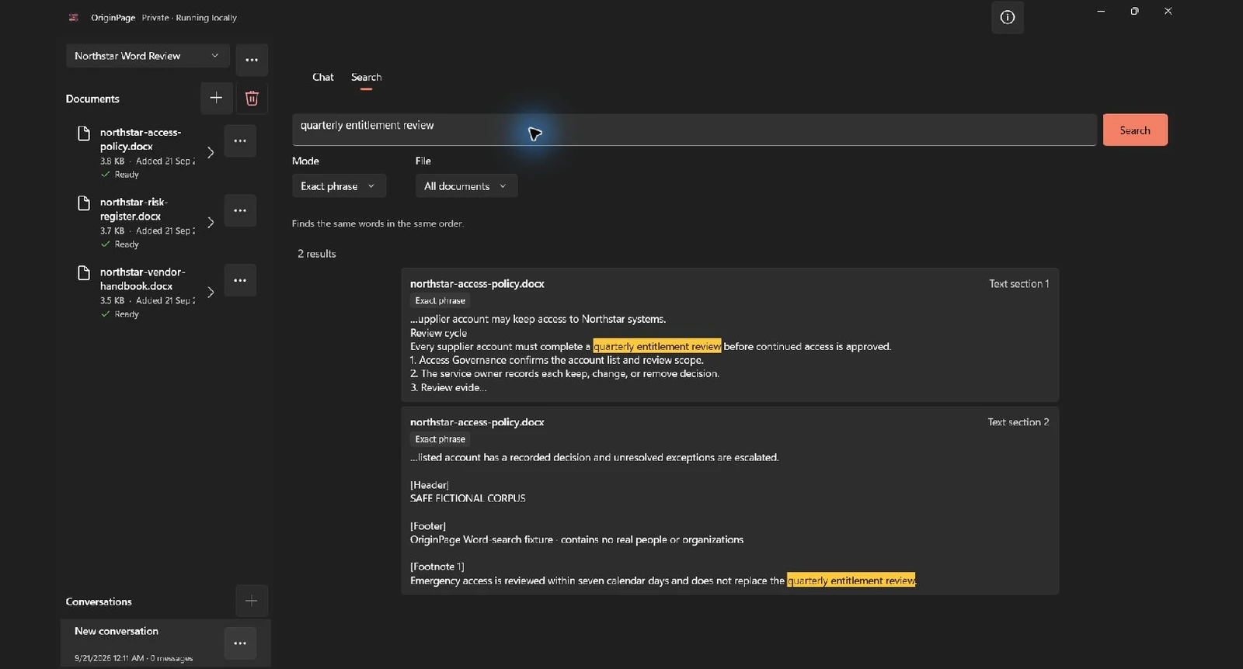Viewport: 1243px width, 669px height.
Task: Click 'Text section 1' label
Action: pos(1018,284)
